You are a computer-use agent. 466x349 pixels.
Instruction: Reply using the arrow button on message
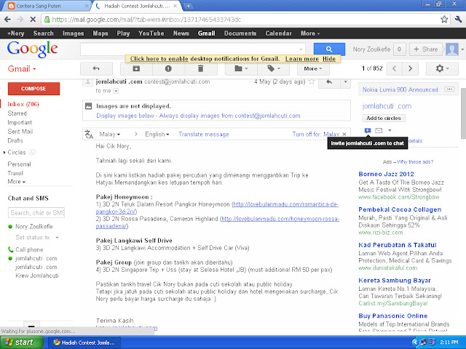pos(329,82)
